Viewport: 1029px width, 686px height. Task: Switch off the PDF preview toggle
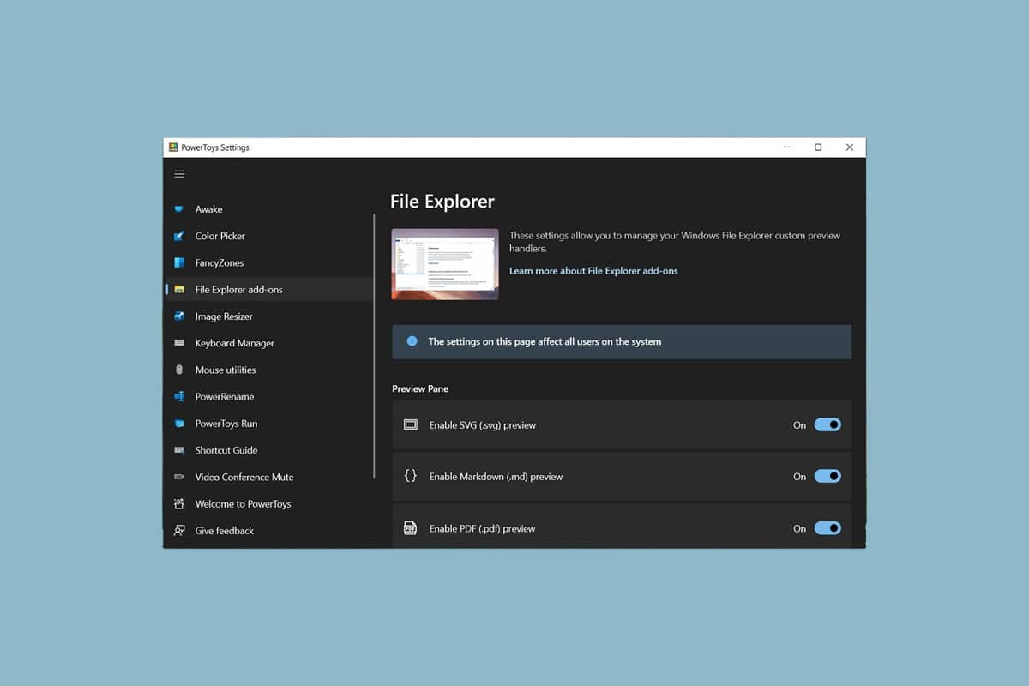click(827, 528)
